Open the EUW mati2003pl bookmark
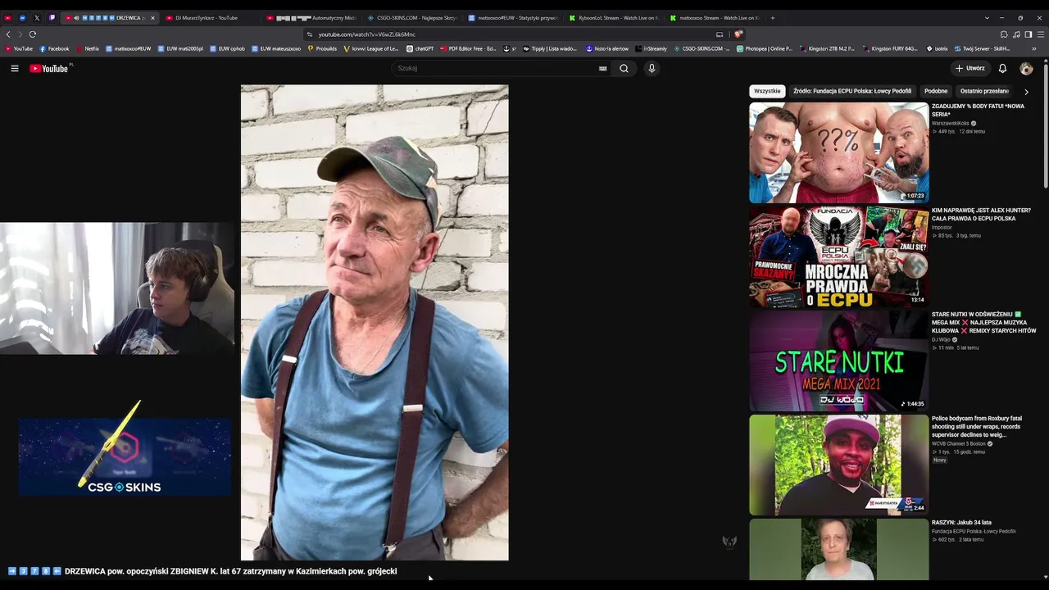The image size is (1049, 590). (x=180, y=48)
